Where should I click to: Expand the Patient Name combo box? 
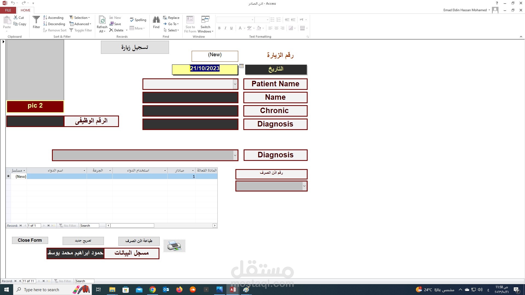click(x=235, y=84)
